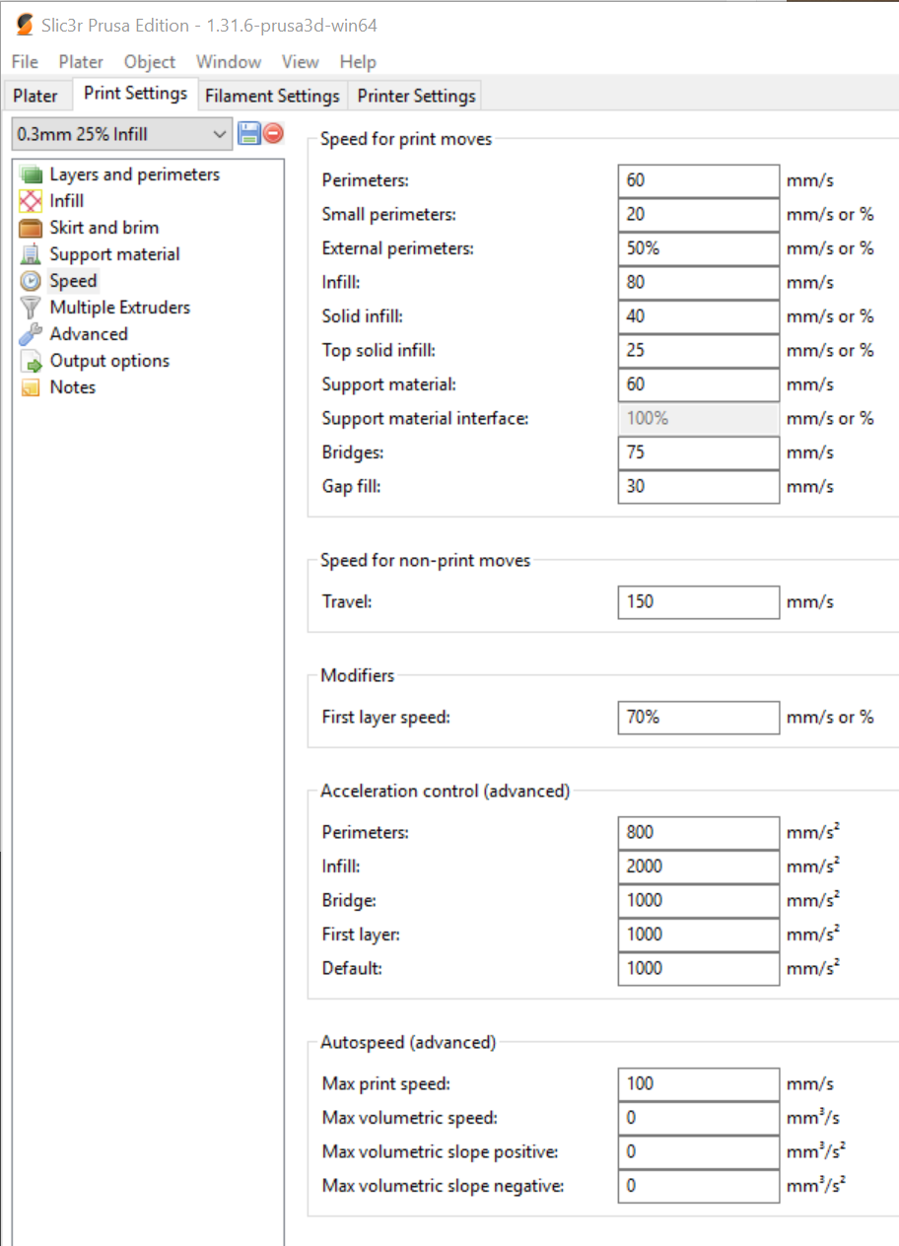Click the External perimeters field showing 50%
This screenshot has height=1246, width=899.
(x=699, y=248)
